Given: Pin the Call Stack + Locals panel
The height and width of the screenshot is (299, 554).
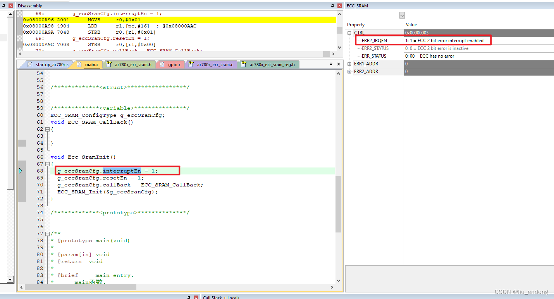Looking at the screenshot, I should click(189, 297).
